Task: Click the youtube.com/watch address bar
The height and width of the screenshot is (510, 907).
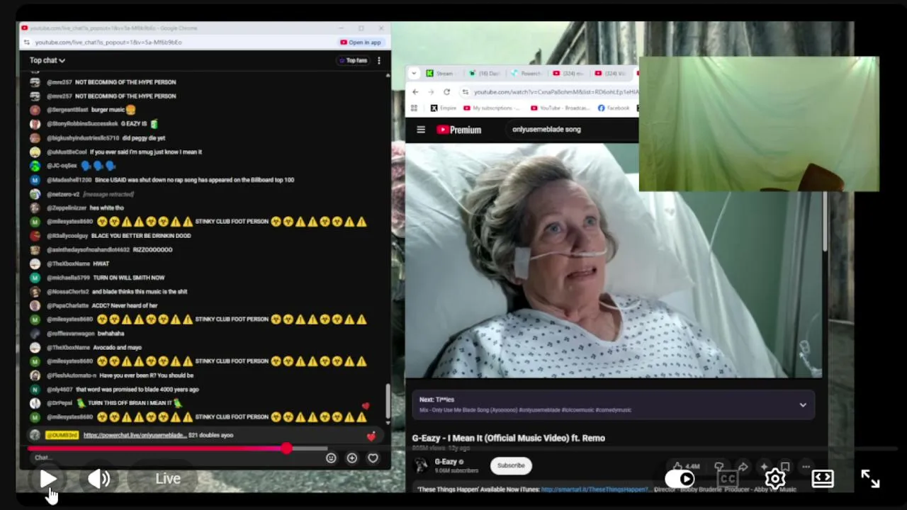Action: pyautogui.click(x=556, y=92)
